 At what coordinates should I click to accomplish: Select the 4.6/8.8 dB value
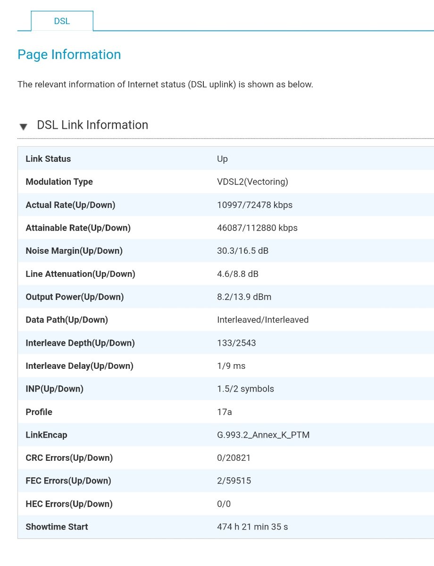237,274
